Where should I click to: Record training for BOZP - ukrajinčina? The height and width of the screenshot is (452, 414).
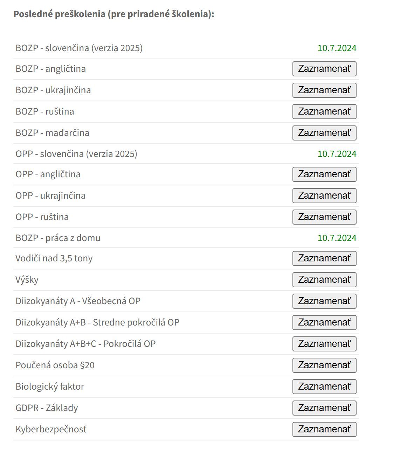324,90
